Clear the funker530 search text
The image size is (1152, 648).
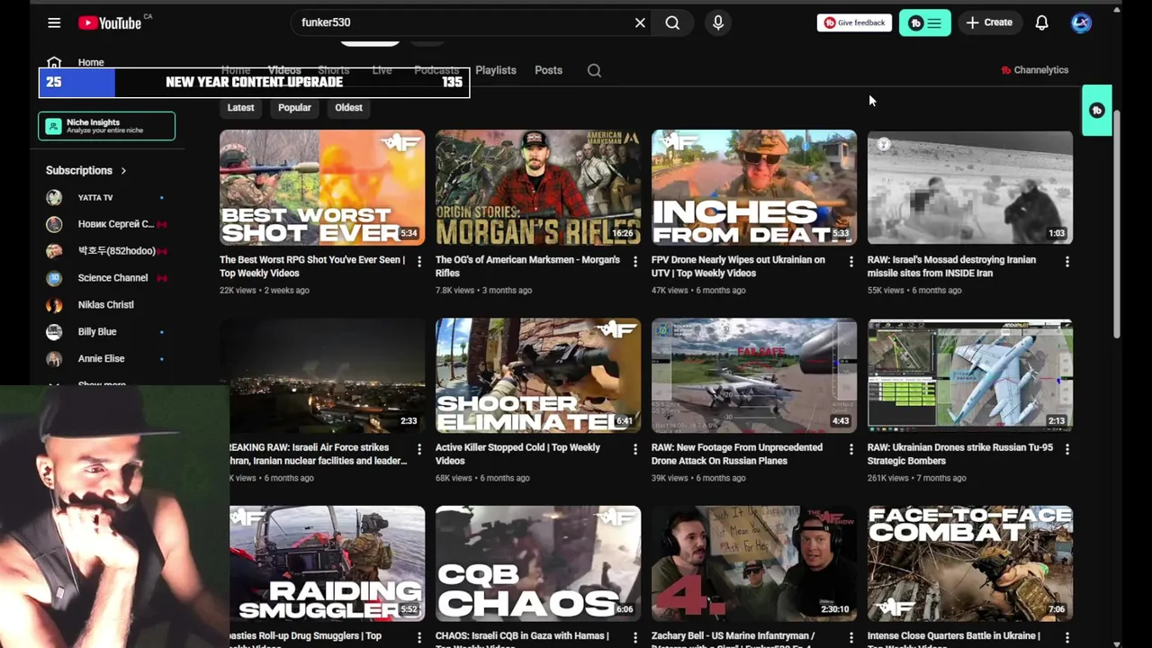point(640,22)
